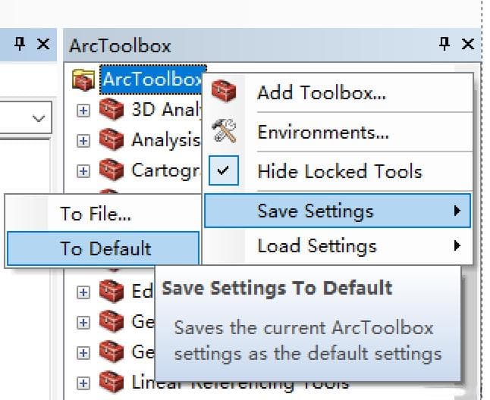Screen dimensions: 490x400
Task: Click the ArcToolbox root folder icon
Action: point(83,80)
